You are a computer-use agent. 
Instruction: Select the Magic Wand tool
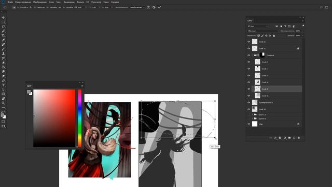click(3, 31)
